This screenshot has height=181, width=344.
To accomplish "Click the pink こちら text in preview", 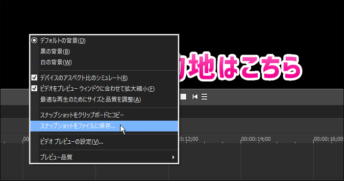I will 271,67.
